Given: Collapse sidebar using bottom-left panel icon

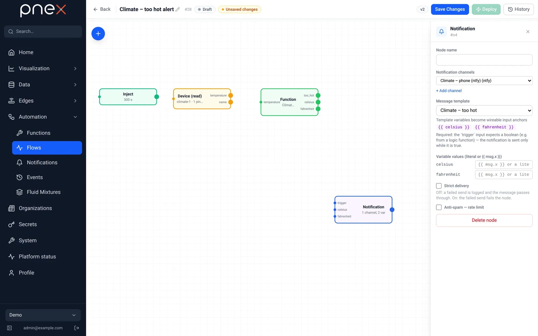Looking at the screenshot, I should pyautogui.click(x=9, y=328).
